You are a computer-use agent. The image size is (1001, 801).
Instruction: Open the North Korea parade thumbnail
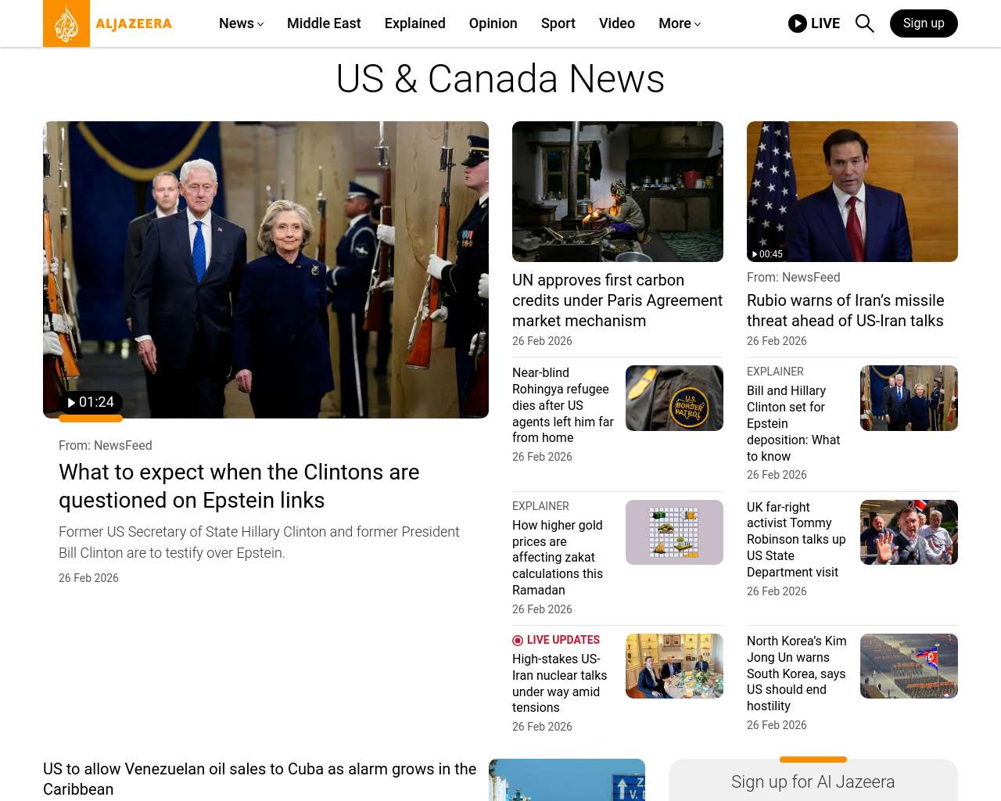tap(909, 666)
